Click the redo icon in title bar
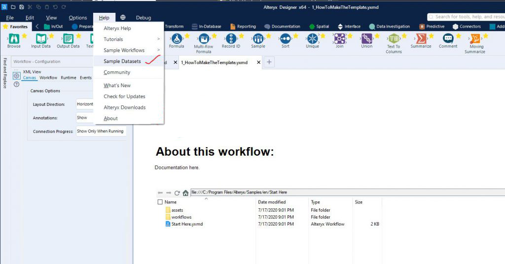 coord(64,7)
